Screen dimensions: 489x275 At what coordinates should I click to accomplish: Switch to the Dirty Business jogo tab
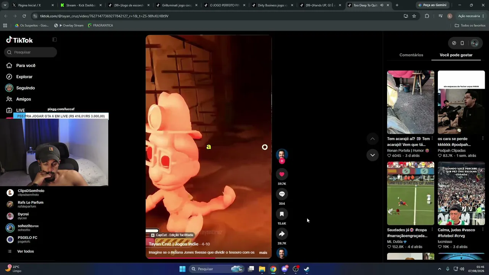click(273, 5)
